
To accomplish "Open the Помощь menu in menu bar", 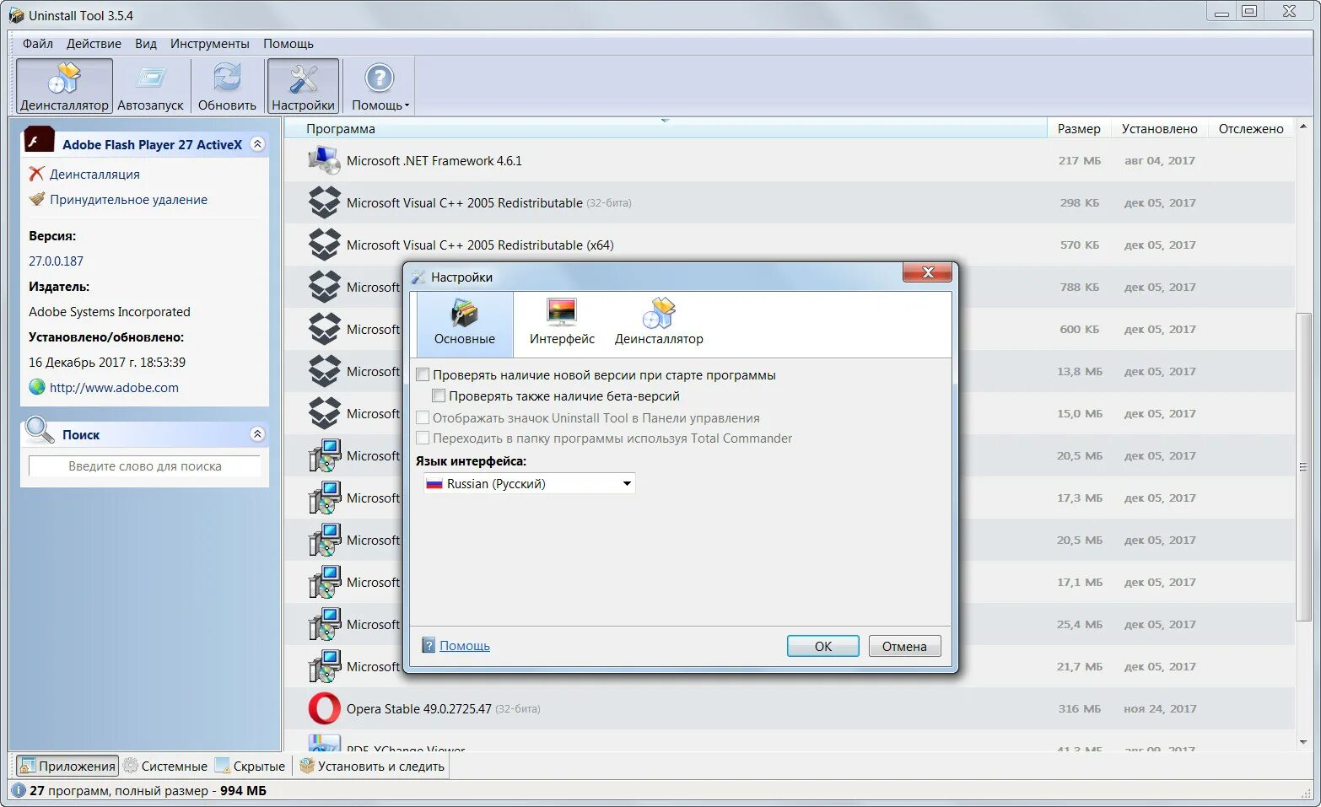I will coord(288,43).
